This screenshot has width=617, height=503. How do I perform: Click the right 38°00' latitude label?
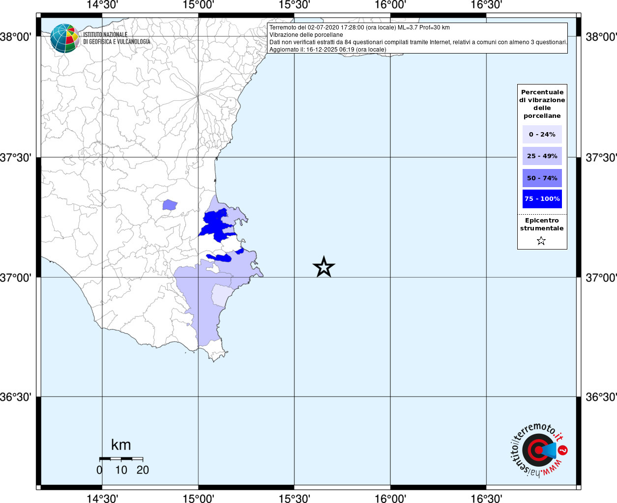[601, 37]
